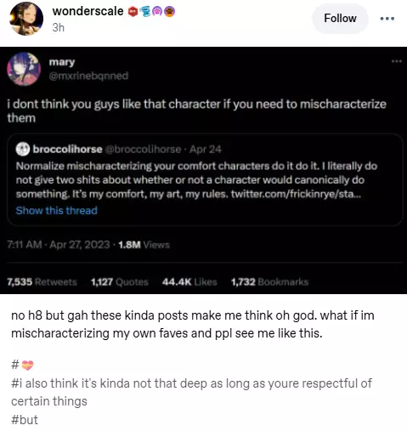Click the heart emoji hashtag

click(23, 365)
